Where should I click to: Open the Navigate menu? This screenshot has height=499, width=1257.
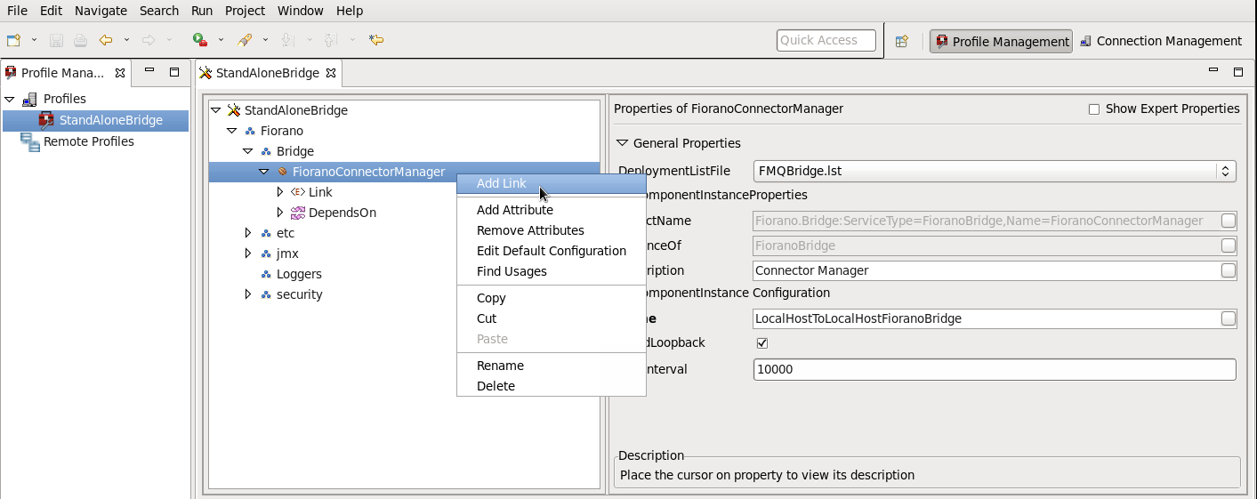101,11
